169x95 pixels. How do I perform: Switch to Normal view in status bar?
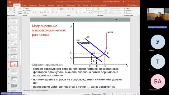[x=105, y=94]
